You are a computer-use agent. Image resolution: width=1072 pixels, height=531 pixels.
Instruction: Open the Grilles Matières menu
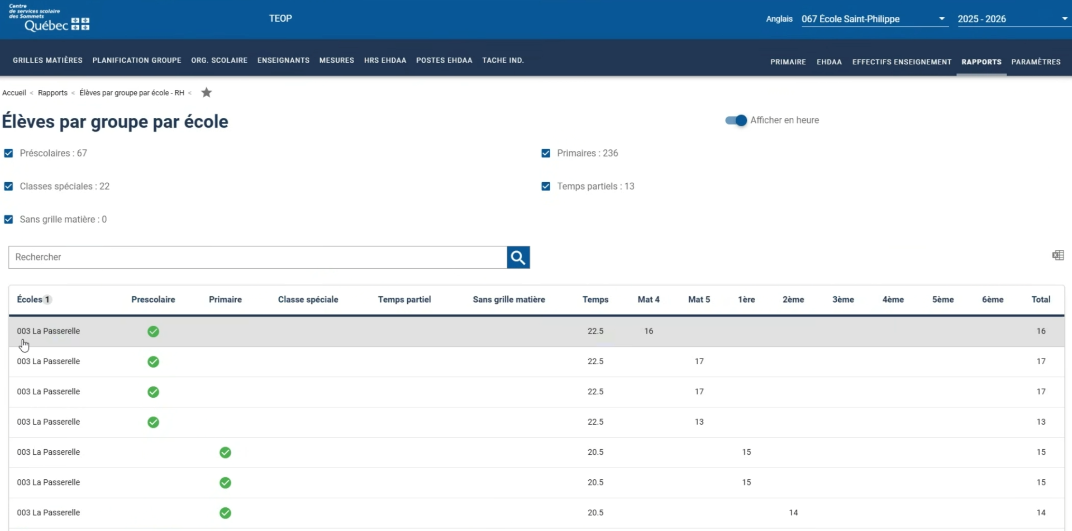(47, 60)
